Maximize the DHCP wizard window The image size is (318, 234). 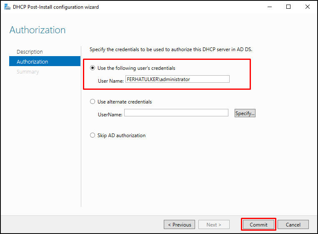pyautogui.click(x=288, y=7)
